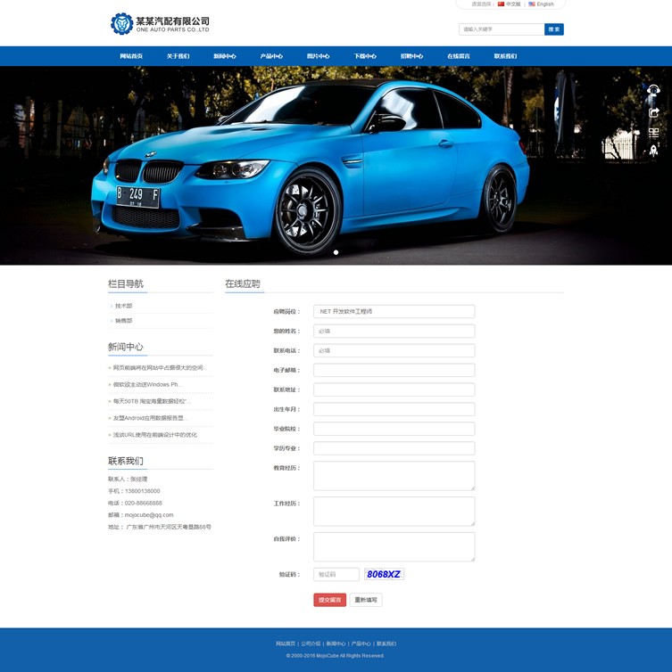This screenshot has width=672, height=672.
Task: Click the 工作经历 work experience textarea
Action: [394, 512]
